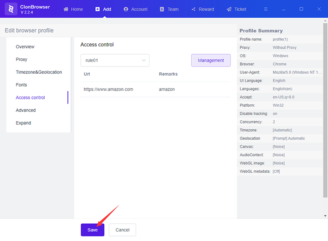
Task: Open the Advanced section
Action: tap(26, 110)
